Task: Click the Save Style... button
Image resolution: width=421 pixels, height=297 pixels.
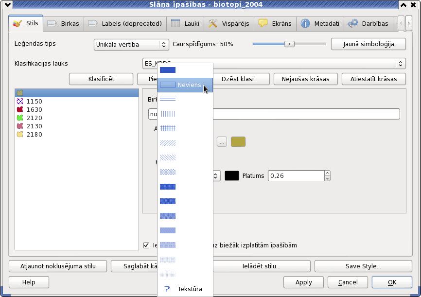Action: pyautogui.click(x=363, y=266)
